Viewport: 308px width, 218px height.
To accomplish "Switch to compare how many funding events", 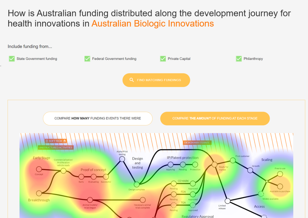I will tap(98, 118).
